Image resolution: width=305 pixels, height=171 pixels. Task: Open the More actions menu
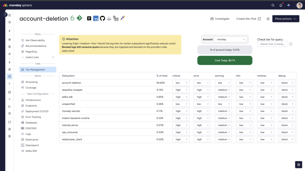coord(286,19)
